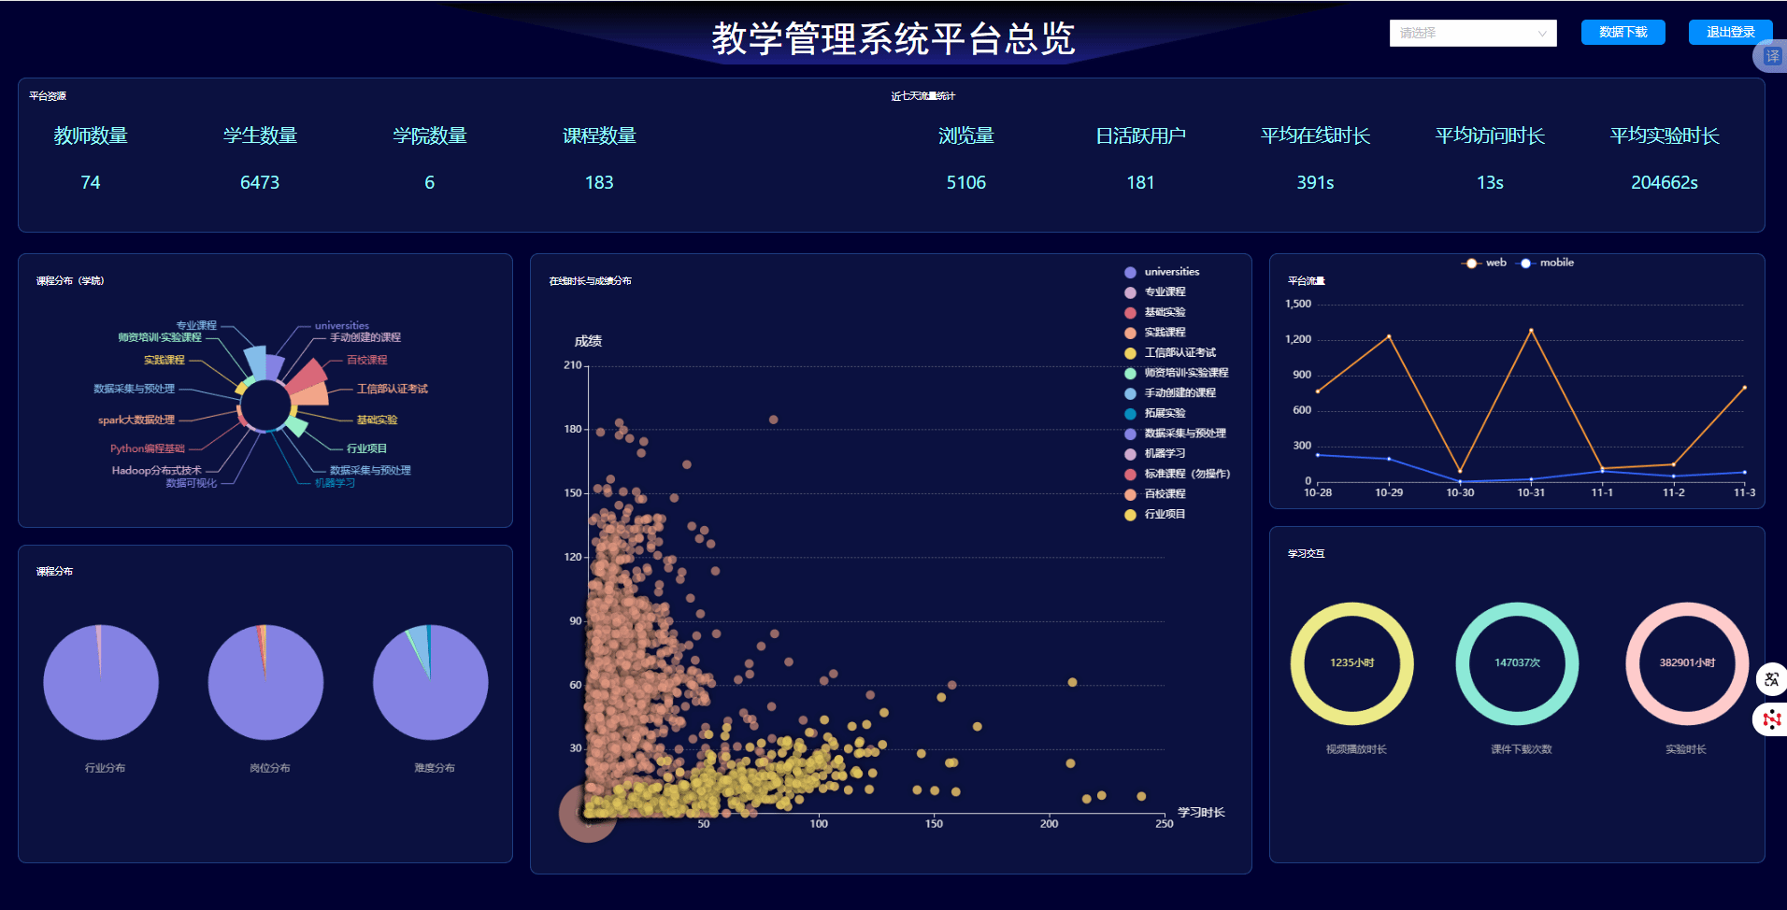Select the 难度分布 pie chart
The width and height of the screenshot is (1787, 910).
430,683
